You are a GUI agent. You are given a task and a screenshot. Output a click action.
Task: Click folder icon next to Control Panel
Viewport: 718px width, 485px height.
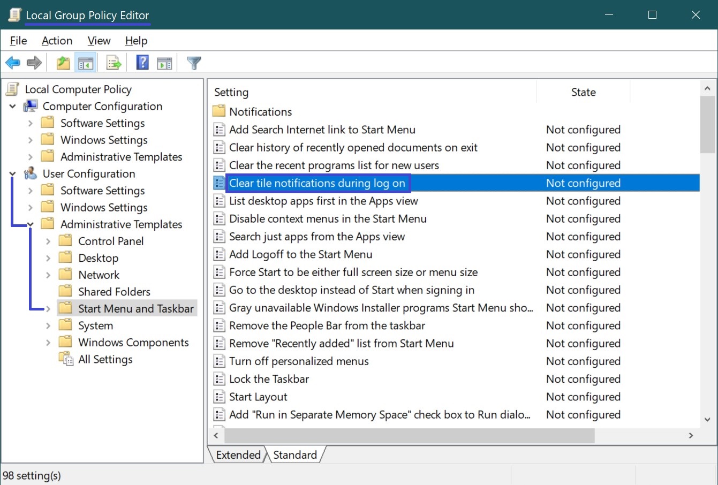(65, 241)
